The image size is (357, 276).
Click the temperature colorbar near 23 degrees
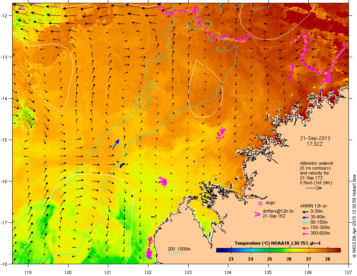click(231, 250)
